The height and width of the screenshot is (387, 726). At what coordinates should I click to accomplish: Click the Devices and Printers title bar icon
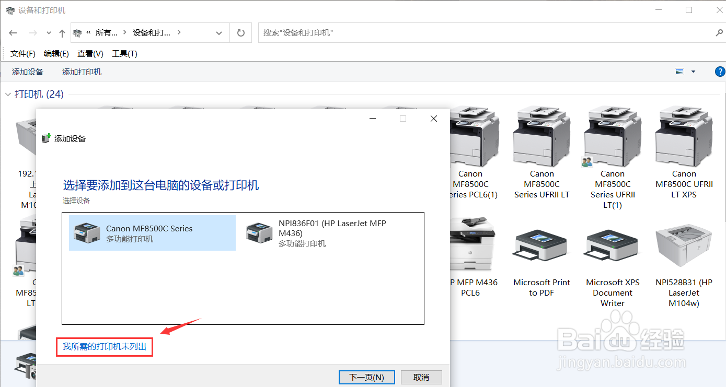coord(10,10)
